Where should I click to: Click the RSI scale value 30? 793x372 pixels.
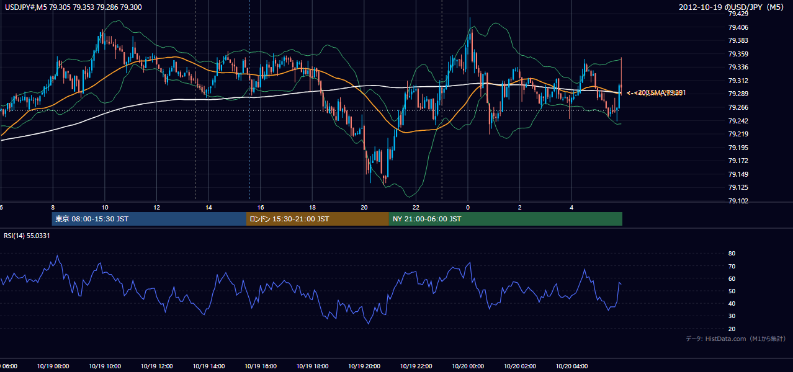pyautogui.click(x=732, y=316)
